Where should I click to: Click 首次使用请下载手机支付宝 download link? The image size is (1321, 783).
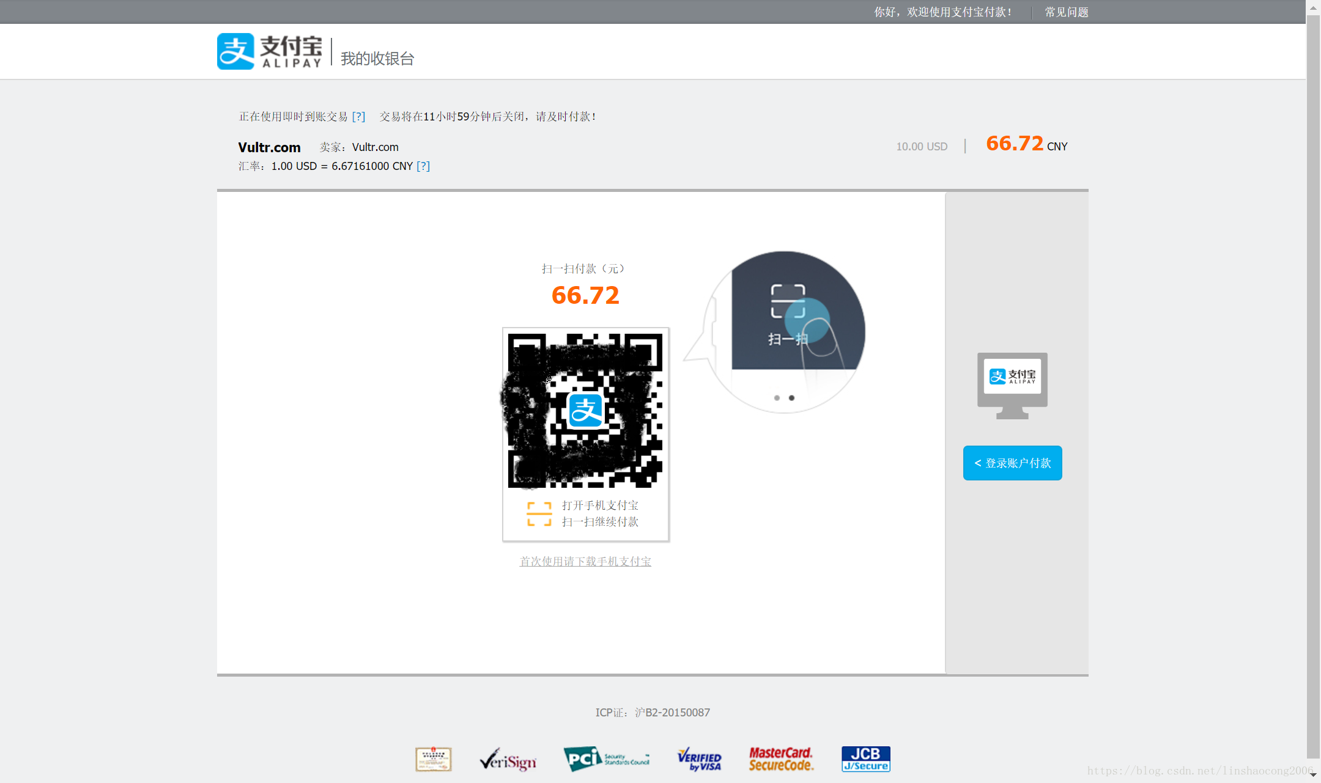[x=585, y=561]
